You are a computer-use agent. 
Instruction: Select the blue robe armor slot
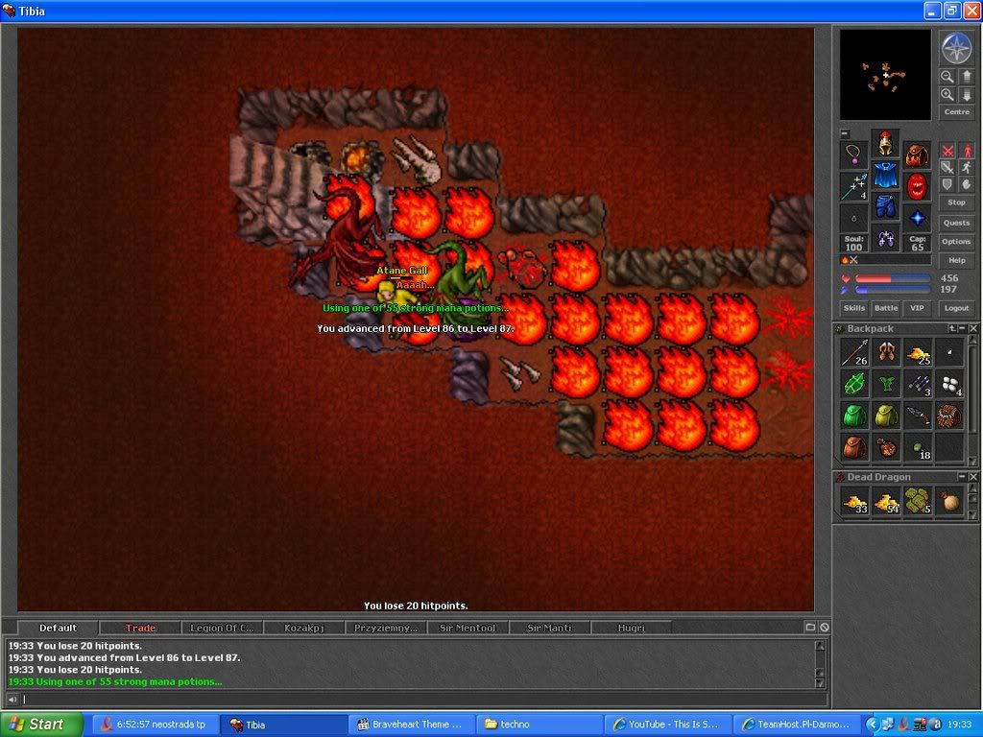885,175
